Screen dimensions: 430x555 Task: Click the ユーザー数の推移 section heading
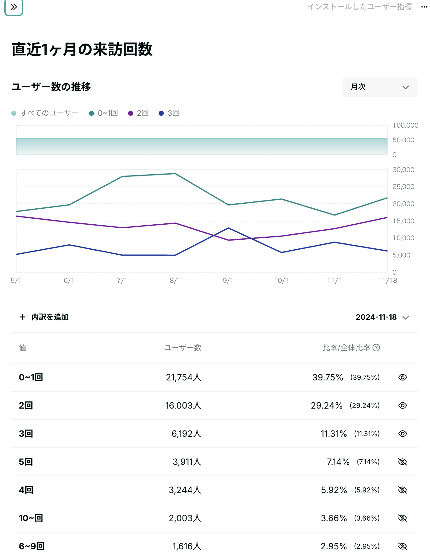pos(51,87)
